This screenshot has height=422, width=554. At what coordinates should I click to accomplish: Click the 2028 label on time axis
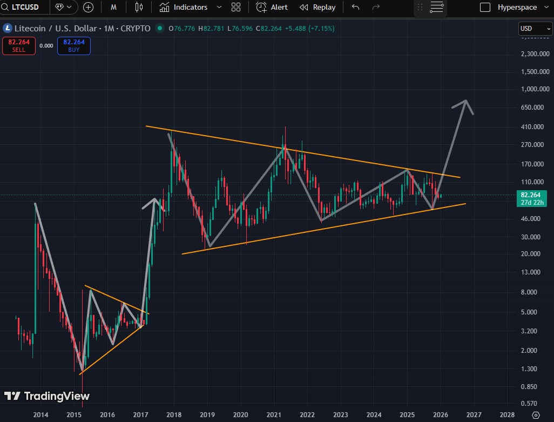[507, 414]
